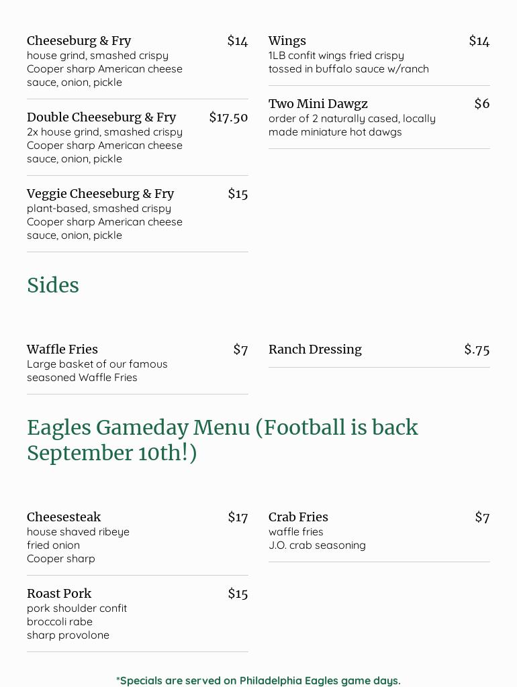
Task: Select the Double Cheeseburg & Fry heading
Action: tap(101, 117)
